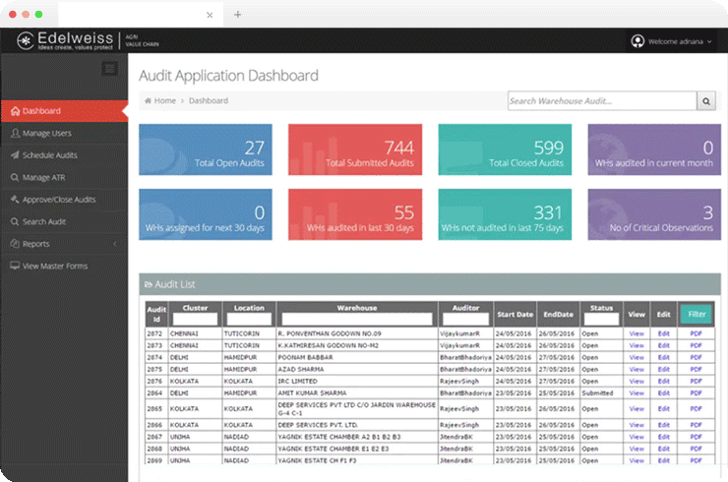The image size is (728, 482).
Task: Open Search Audit sidebar item
Action: [44, 221]
